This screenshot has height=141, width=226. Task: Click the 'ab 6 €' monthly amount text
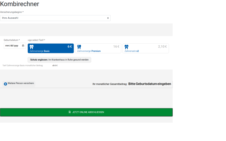click(55, 65)
